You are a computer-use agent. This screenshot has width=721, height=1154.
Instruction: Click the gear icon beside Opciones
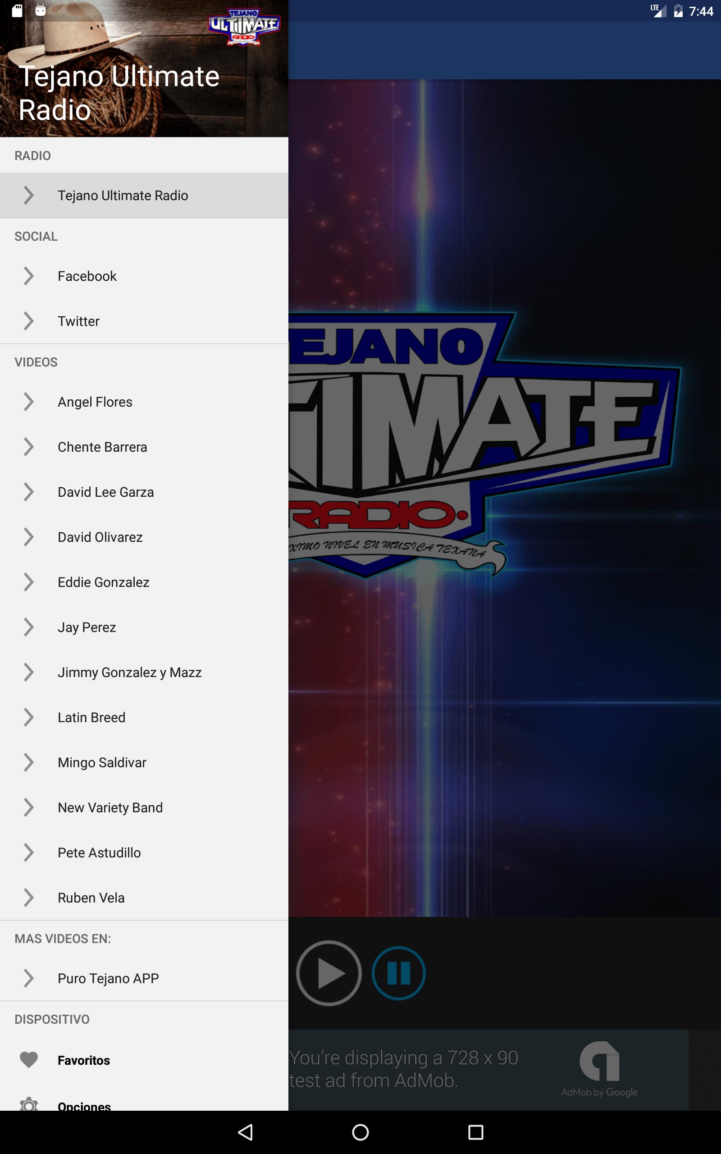pyautogui.click(x=28, y=1104)
